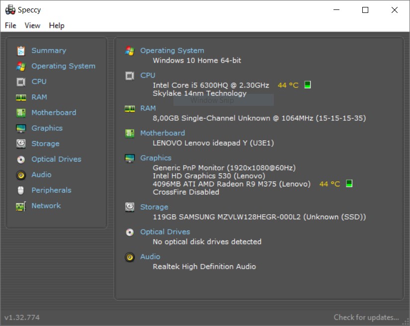
Task: Open the File menu
Action: 10,26
